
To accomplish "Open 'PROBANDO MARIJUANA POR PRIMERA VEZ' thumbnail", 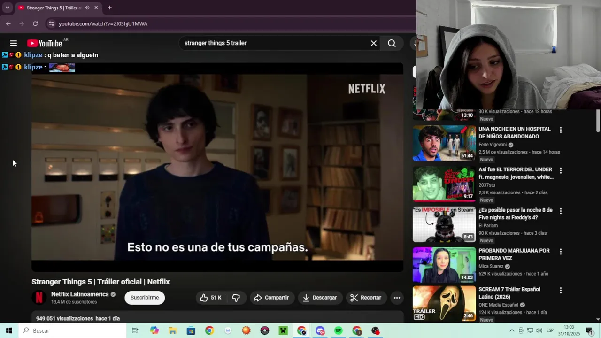I will coord(444,265).
